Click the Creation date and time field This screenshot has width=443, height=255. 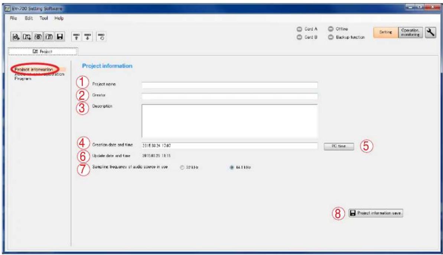click(x=230, y=146)
